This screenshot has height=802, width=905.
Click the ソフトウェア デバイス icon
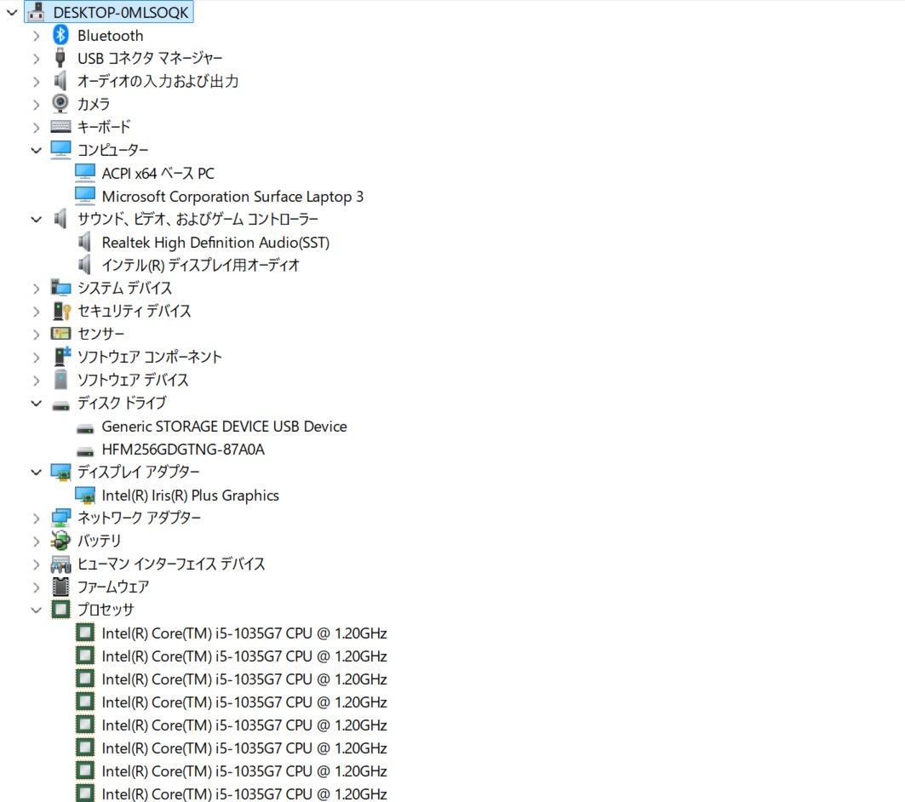60,380
